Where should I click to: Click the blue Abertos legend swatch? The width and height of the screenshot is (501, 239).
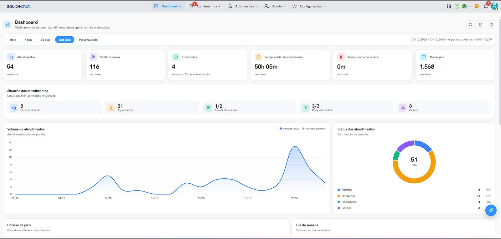click(339, 190)
